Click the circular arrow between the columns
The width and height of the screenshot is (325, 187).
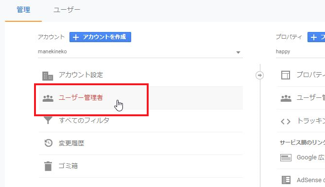point(259,75)
